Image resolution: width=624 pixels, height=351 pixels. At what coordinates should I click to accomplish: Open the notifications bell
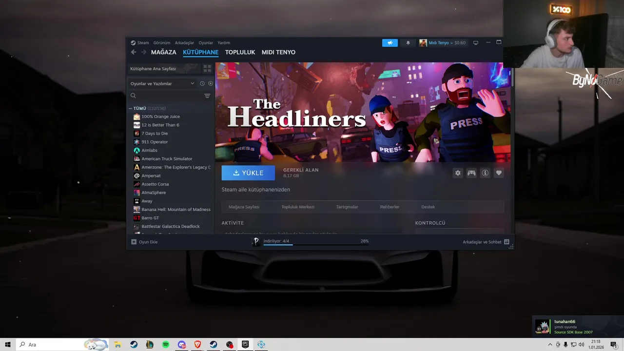point(408,43)
